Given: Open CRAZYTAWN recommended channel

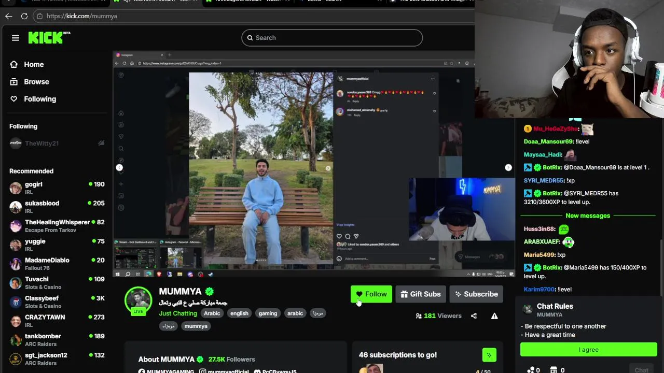Looking at the screenshot, I should [57, 321].
